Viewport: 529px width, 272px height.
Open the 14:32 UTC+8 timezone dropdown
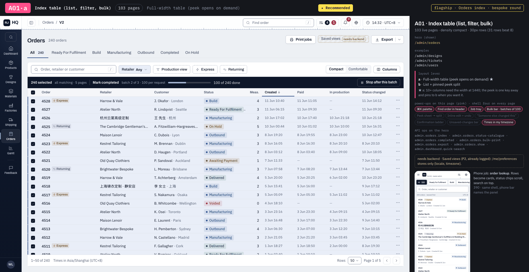click(383, 22)
